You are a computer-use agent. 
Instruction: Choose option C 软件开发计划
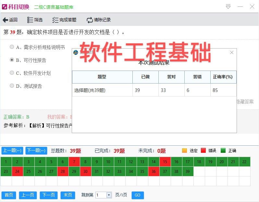point(12,73)
